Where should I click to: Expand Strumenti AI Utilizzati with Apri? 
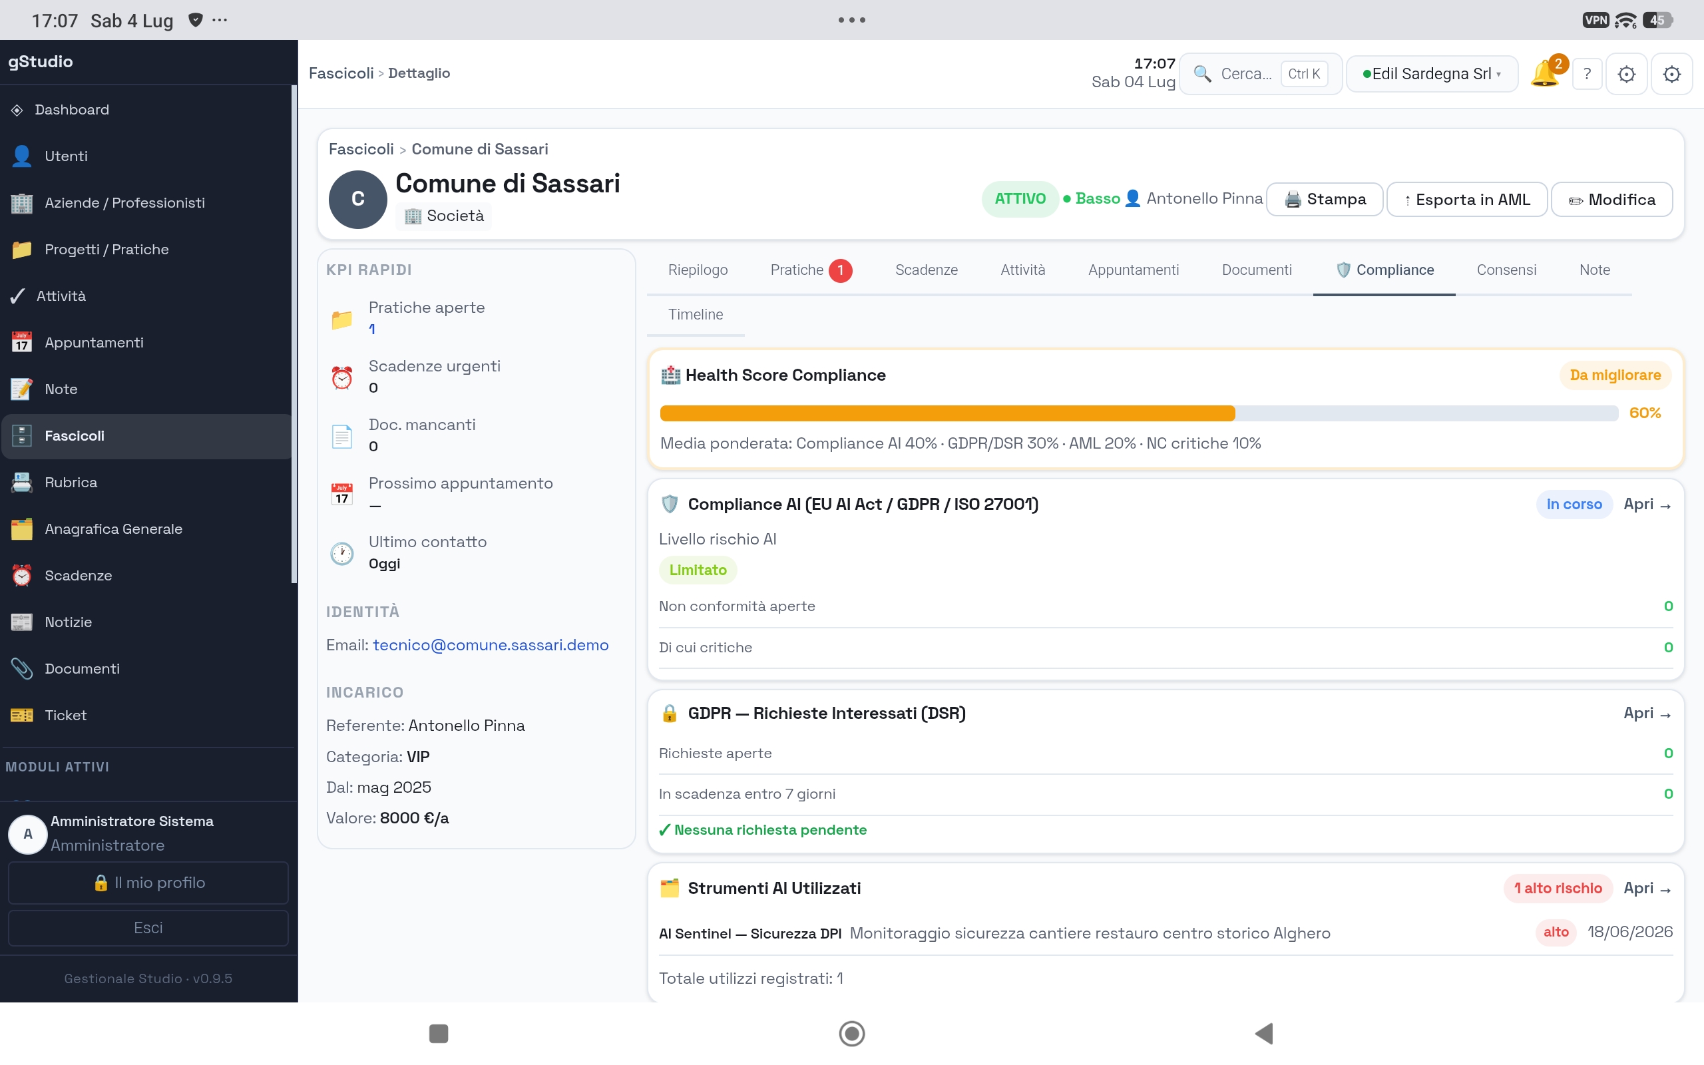(1647, 888)
